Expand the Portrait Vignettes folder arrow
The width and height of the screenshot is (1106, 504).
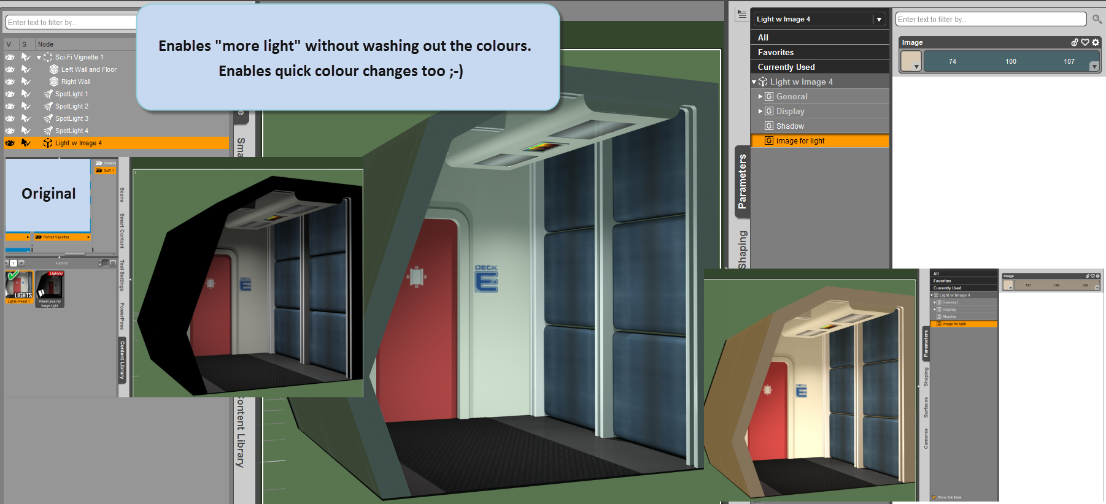coord(88,237)
